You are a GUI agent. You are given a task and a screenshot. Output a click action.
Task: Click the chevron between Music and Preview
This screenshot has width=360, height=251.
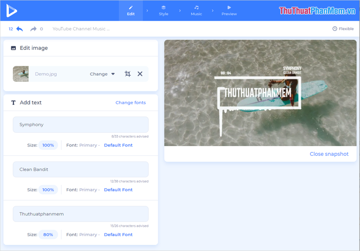212,11
